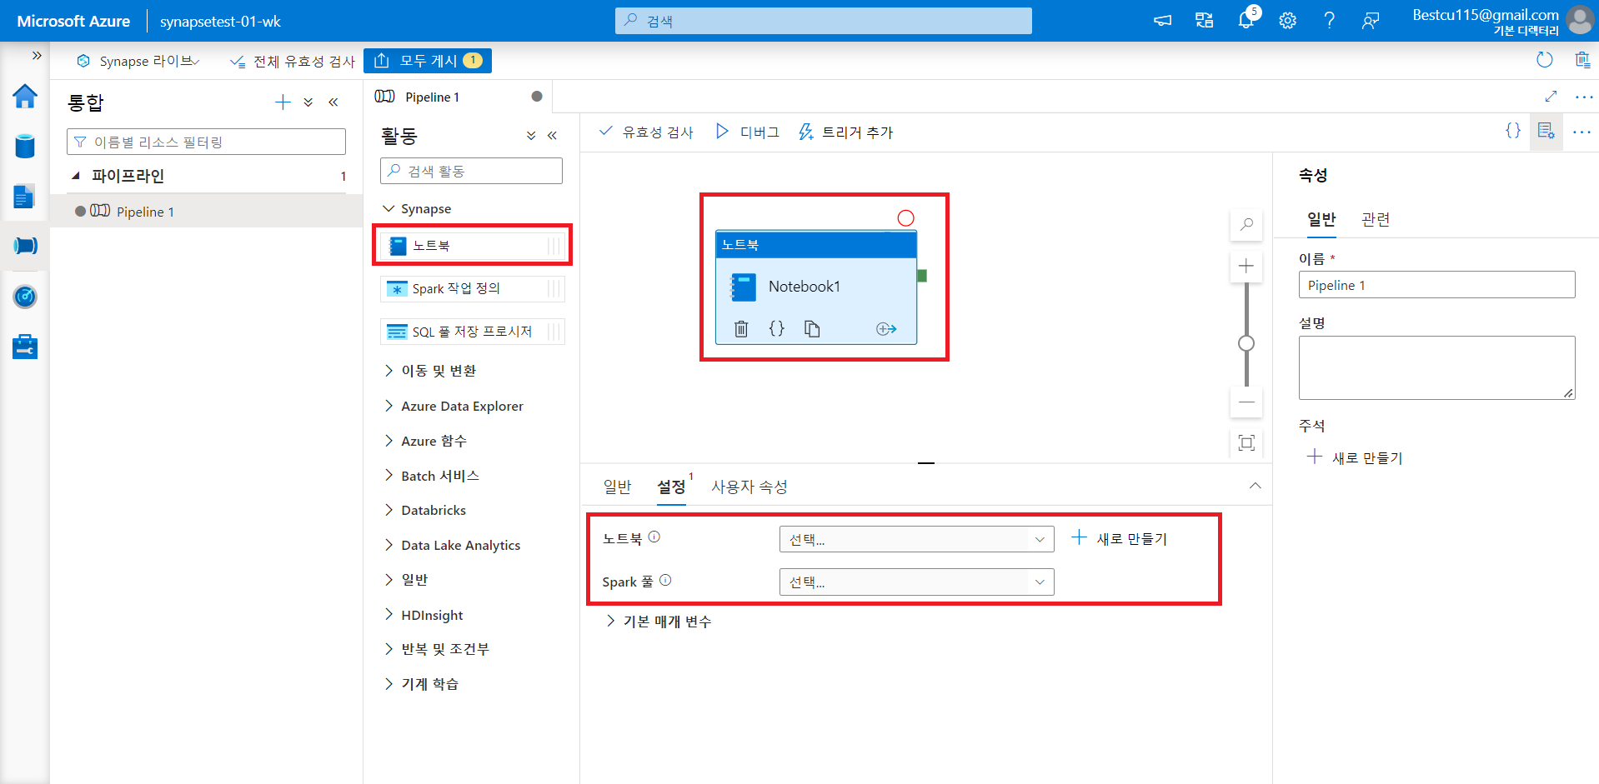This screenshot has width=1599, height=784.
Task: Open the Home hub icon
Action: [25, 97]
